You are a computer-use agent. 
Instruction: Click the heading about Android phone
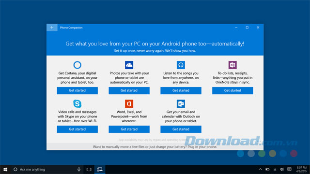[x=155, y=44]
